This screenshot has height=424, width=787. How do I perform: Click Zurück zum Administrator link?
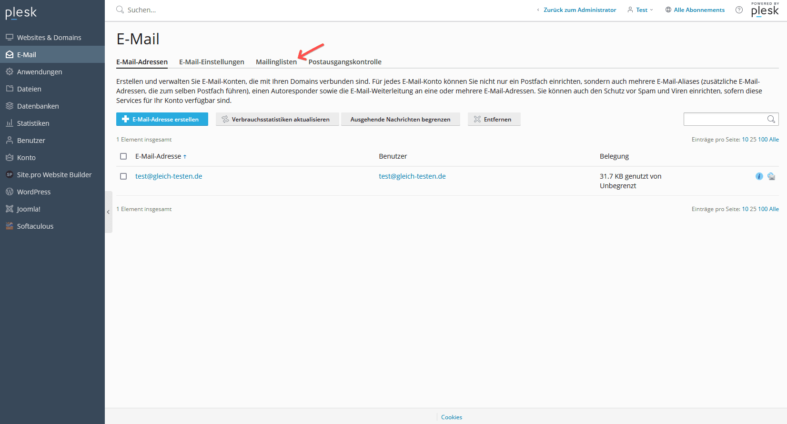579,10
